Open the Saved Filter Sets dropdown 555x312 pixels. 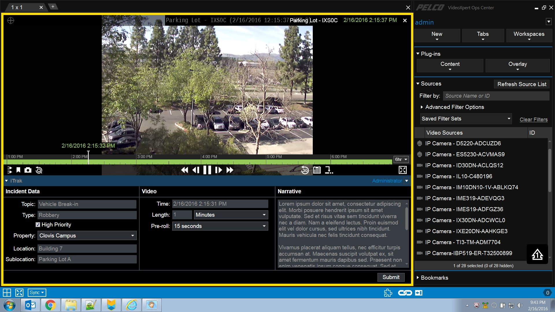tap(465, 119)
